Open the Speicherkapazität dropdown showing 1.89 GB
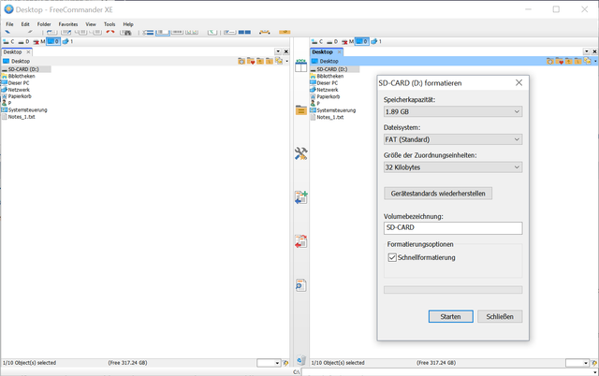 [x=453, y=112]
